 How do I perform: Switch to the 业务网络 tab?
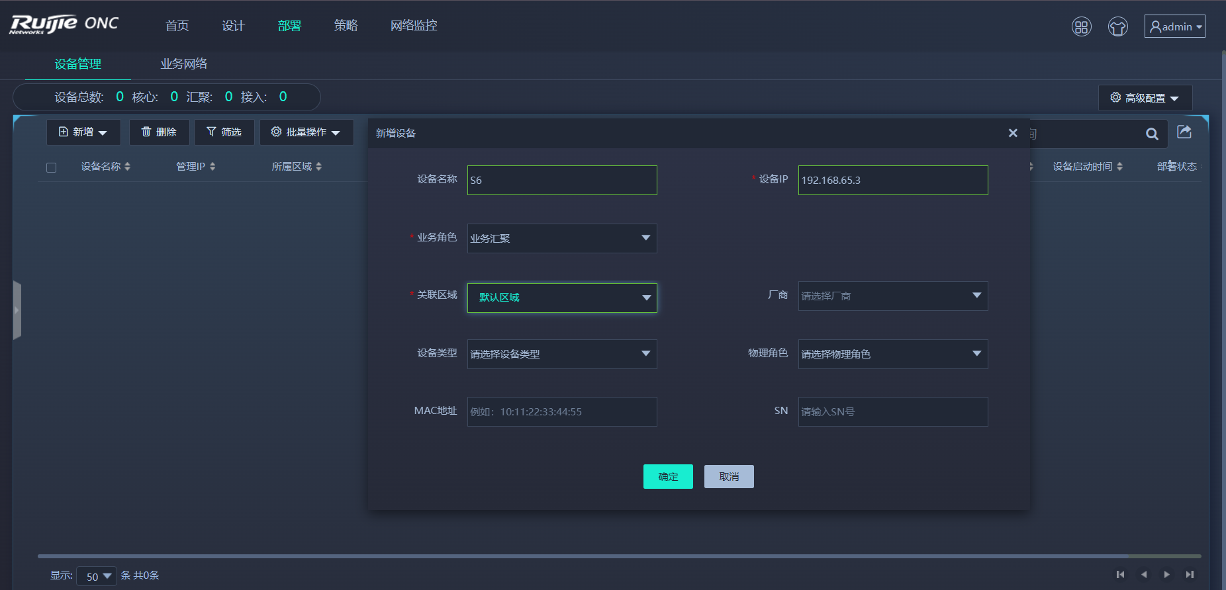click(184, 63)
